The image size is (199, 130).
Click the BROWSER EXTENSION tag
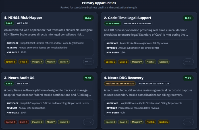pos(137,24)
